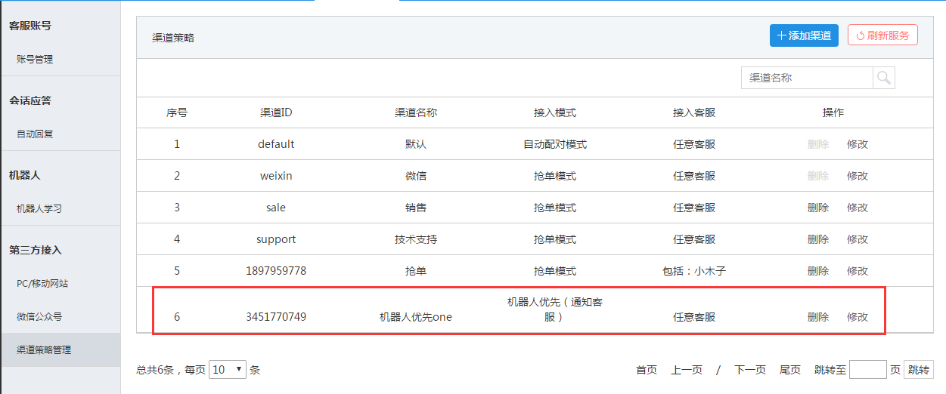Image resolution: width=946 pixels, height=394 pixels.
Task: Delete the support channel
Action: [x=817, y=239]
